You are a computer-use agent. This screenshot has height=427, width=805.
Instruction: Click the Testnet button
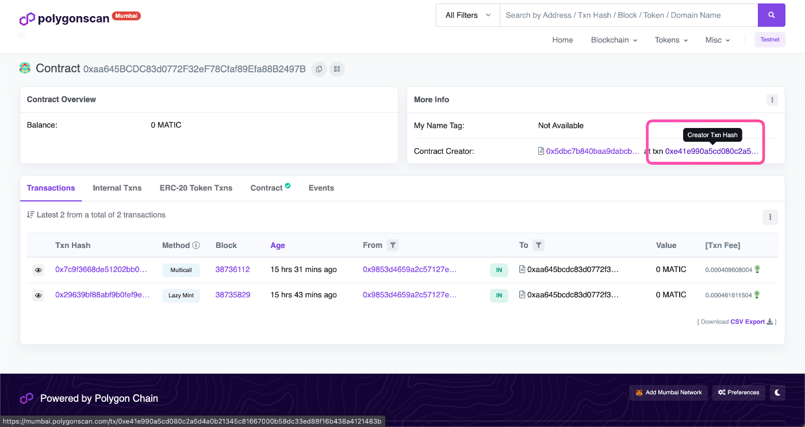click(770, 40)
